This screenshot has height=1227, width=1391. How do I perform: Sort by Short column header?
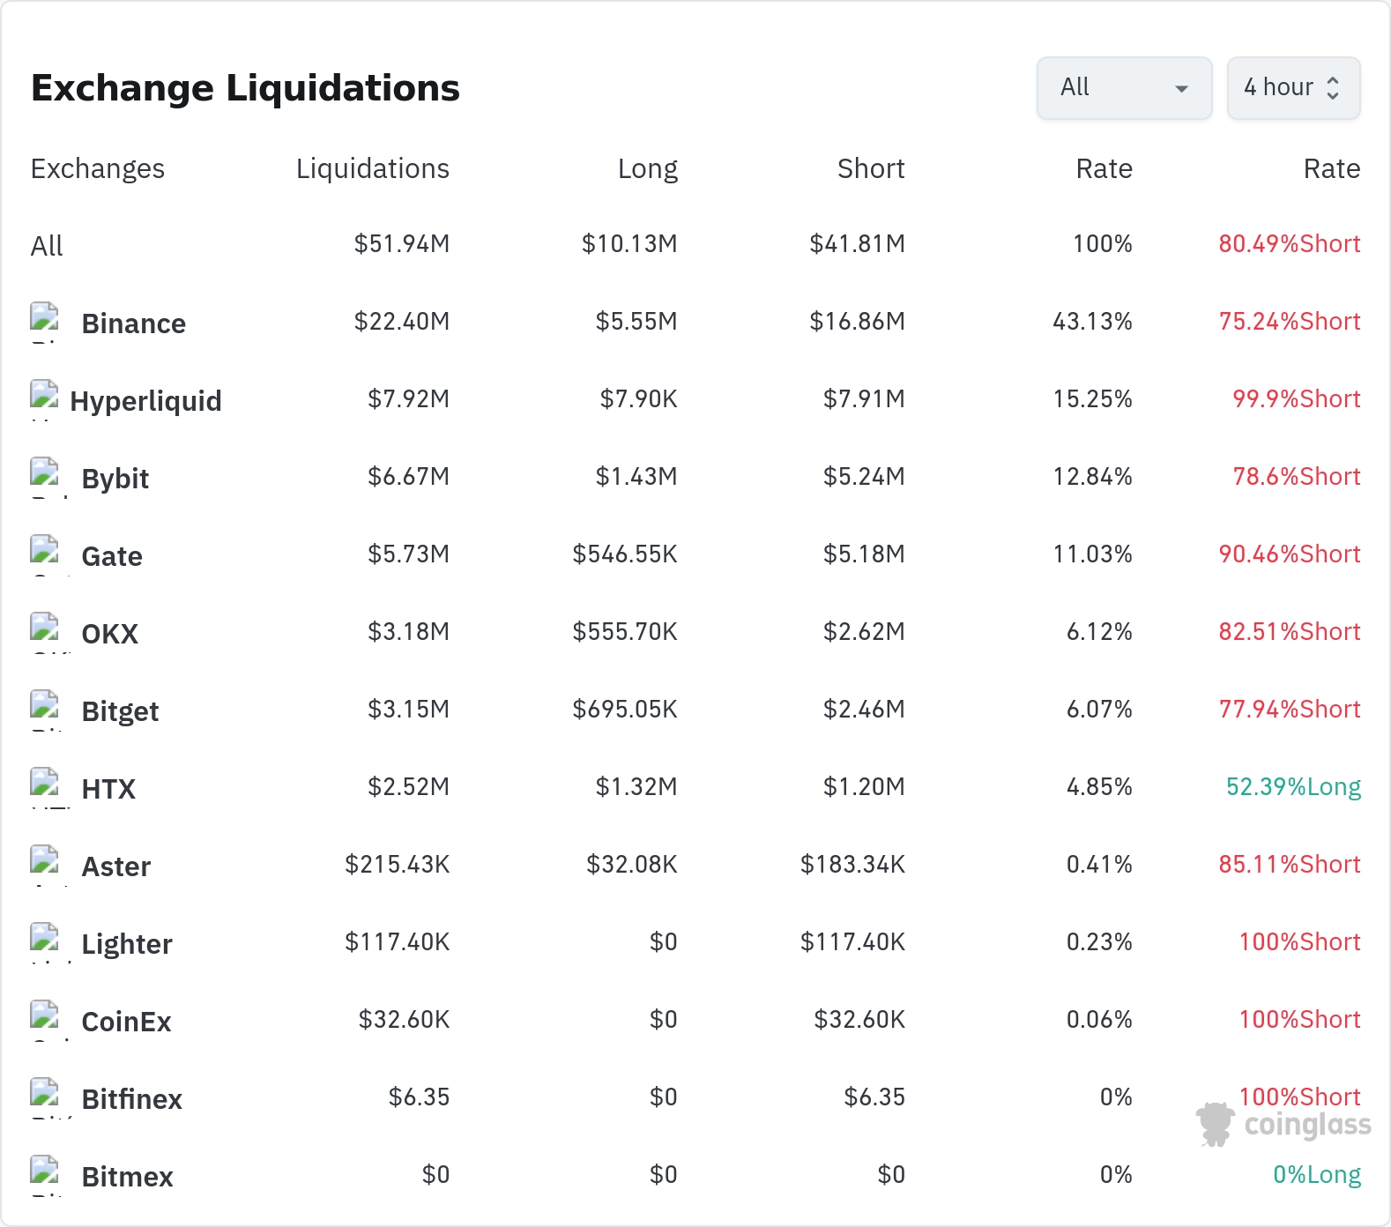coord(870,168)
